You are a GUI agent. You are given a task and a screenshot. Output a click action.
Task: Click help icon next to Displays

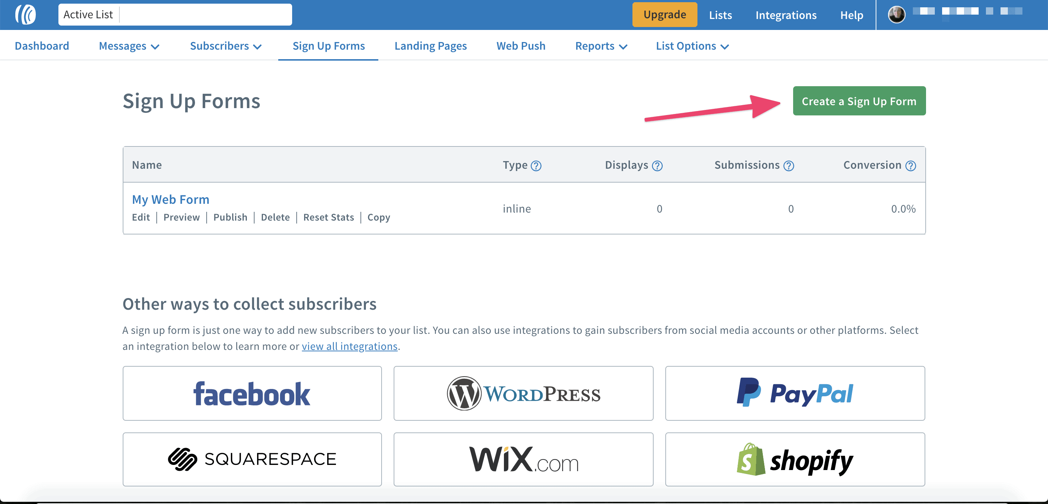click(x=657, y=166)
